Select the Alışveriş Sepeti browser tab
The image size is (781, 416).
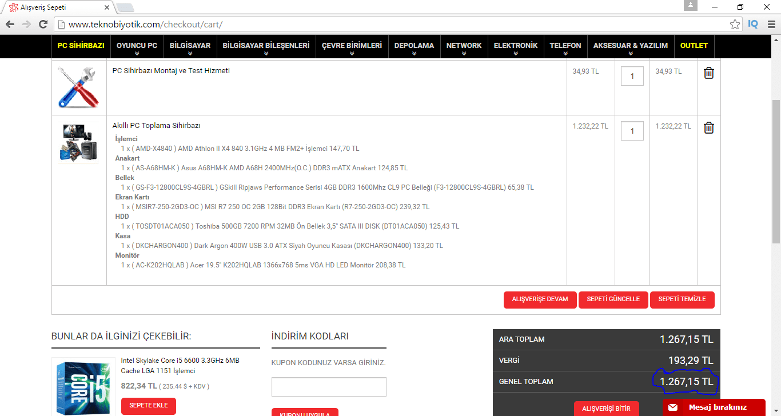pos(57,7)
